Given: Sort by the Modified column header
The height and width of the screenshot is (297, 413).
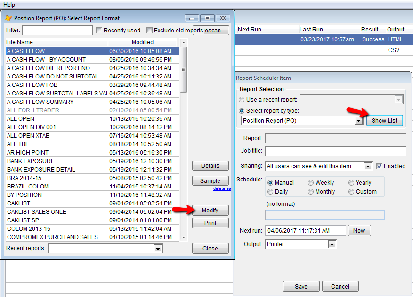Looking at the screenshot, I should click(x=144, y=42).
